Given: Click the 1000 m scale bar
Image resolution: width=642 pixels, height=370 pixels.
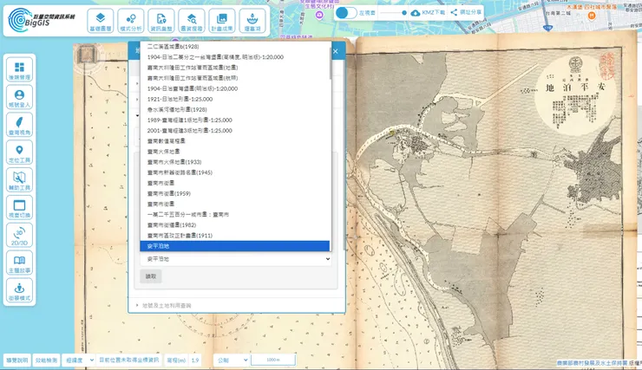Looking at the screenshot, I should [273, 360].
